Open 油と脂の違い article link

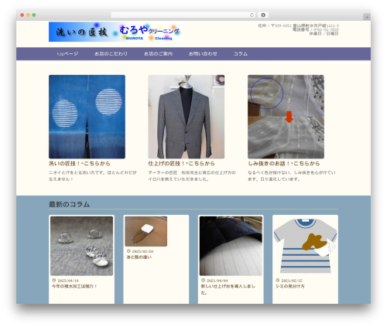tap(139, 257)
